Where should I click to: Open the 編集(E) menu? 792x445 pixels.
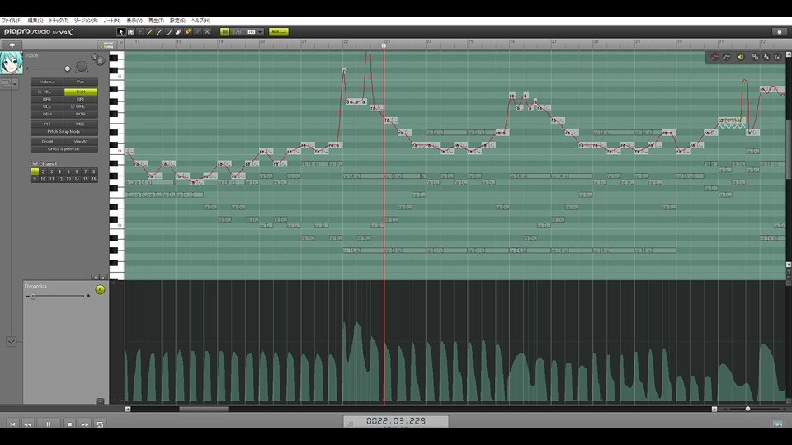click(x=35, y=21)
